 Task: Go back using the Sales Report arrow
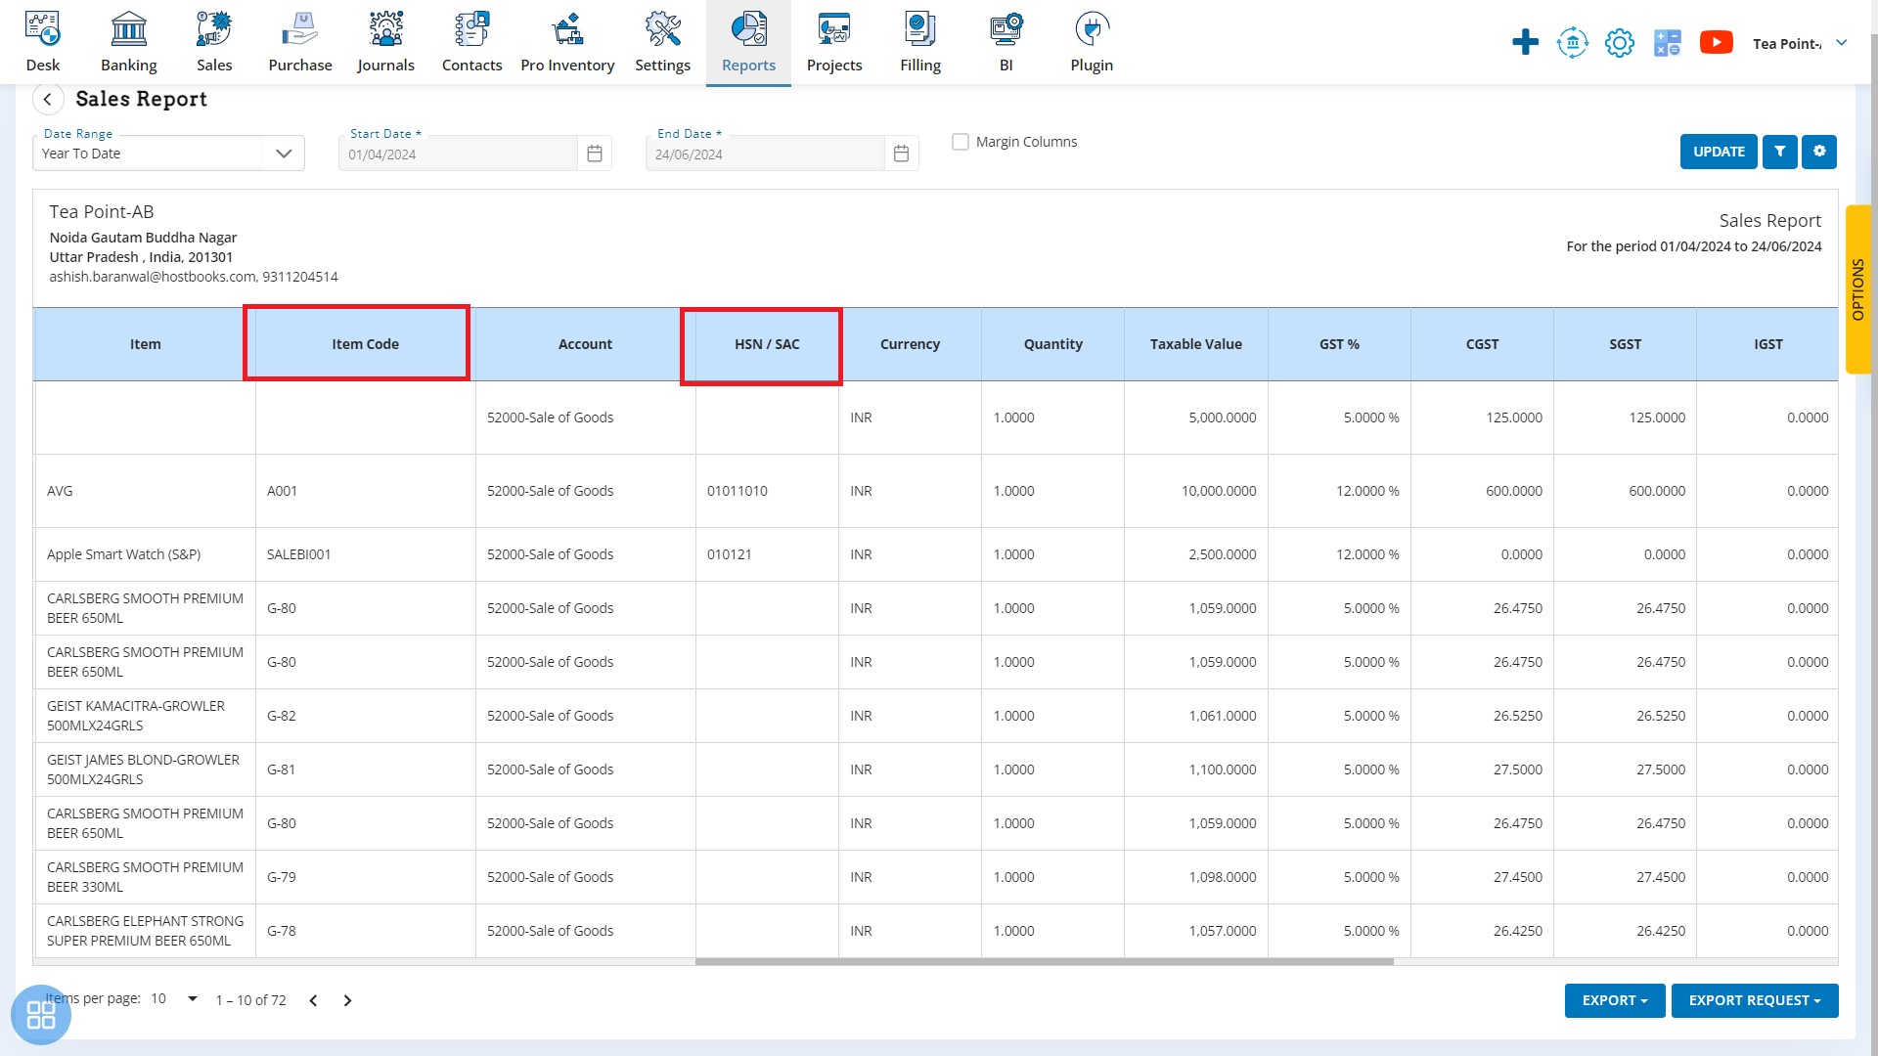click(48, 99)
